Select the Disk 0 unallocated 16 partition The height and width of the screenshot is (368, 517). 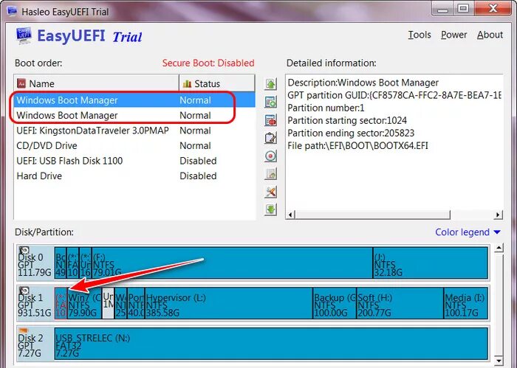(x=86, y=263)
